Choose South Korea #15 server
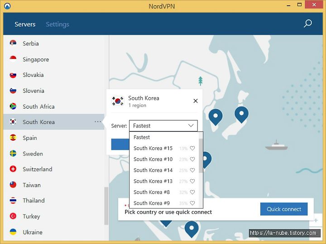Image resolution: width=326 pixels, height=244 pixels. coord(164,148)
